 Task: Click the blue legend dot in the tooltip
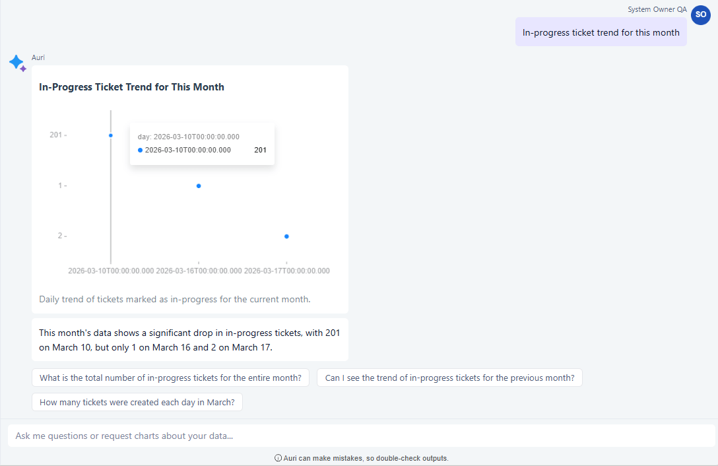pos(140,150)
